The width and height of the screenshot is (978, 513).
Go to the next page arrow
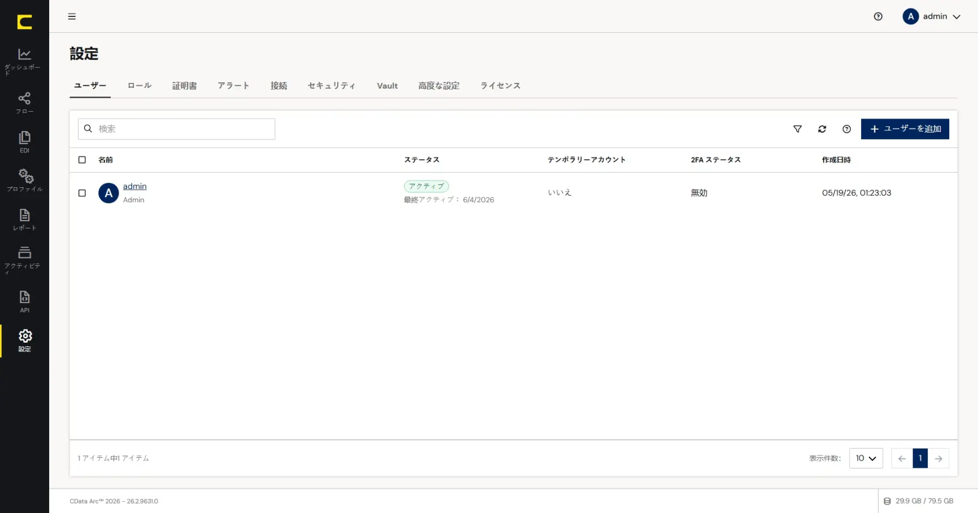point(938,458)
